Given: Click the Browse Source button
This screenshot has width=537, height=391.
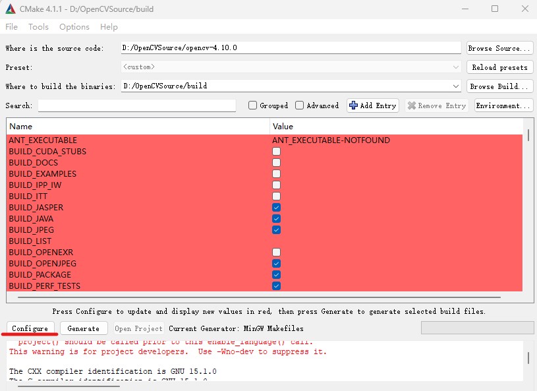Looking at the screenshot, I should pos(499,48).
